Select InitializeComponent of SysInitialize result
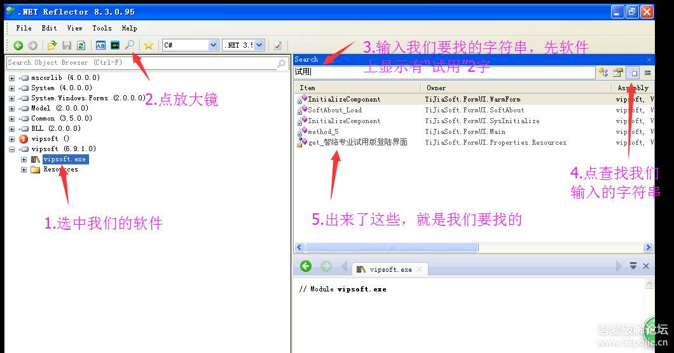The width and height of the screenshot is (674, 353). 344,121
